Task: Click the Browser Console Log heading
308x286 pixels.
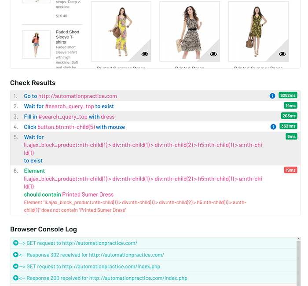Action: click(x=44, y=229)
